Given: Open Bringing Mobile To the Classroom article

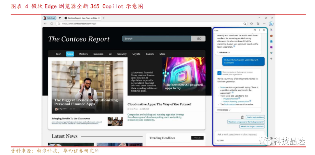Looking at the screenshot, I should (x=71, y=119).
